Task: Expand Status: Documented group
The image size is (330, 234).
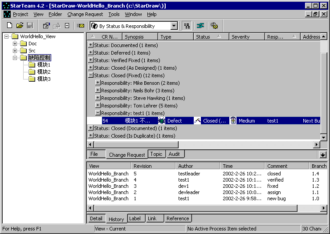Action: (90, 45)
